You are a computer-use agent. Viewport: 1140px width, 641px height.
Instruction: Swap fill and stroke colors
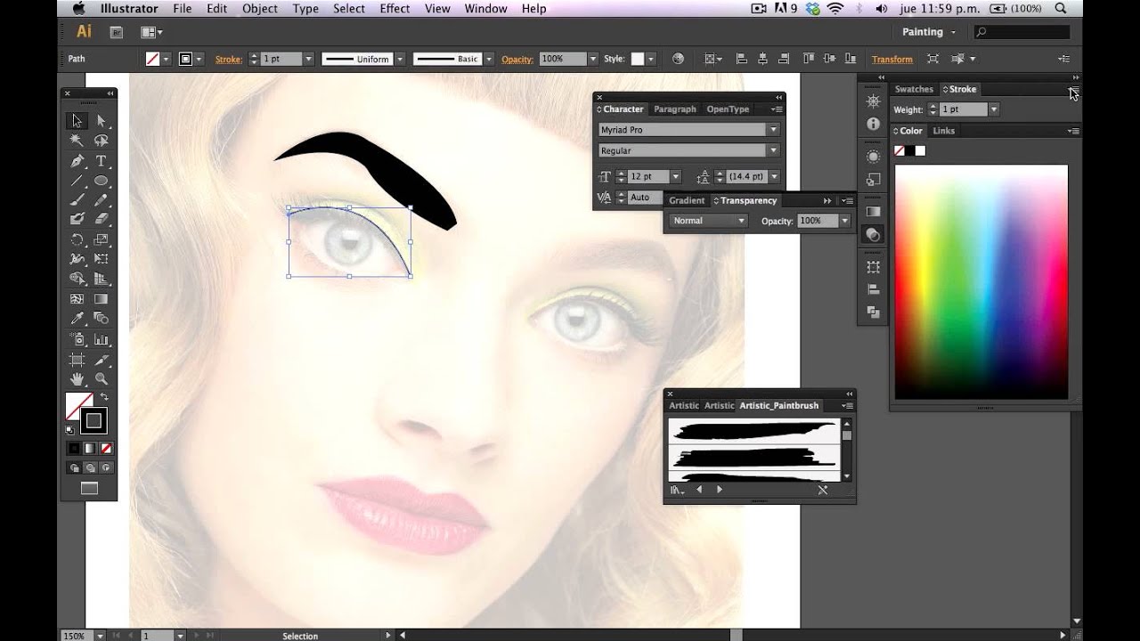[104, 397]
